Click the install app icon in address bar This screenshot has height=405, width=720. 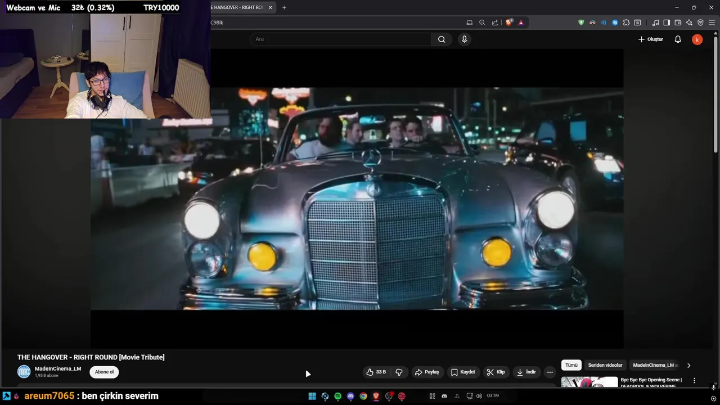coord(470,22)
